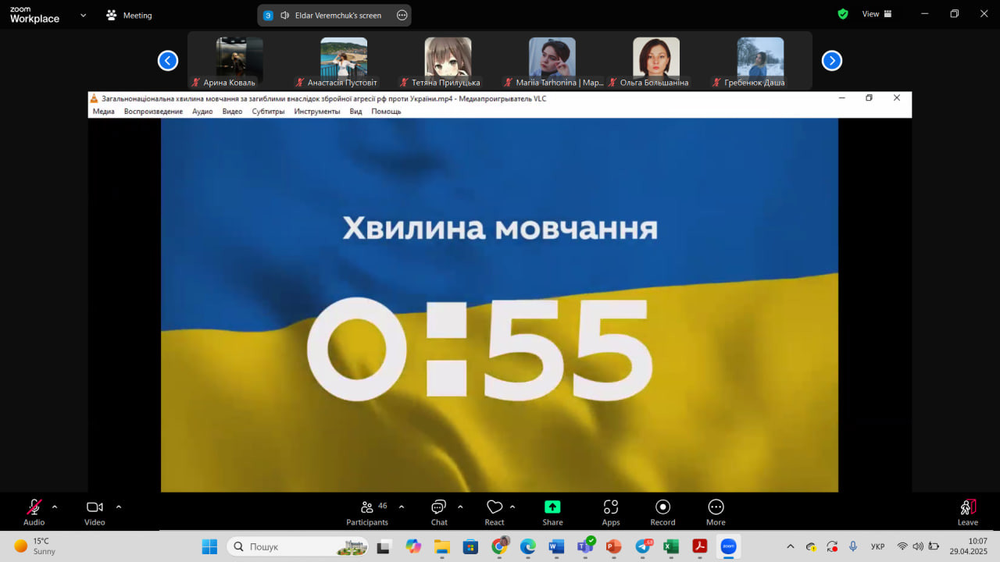Open network, volume and battery quick settings
The height and width of the screenshot is (562, 1000).
(918, 546)
